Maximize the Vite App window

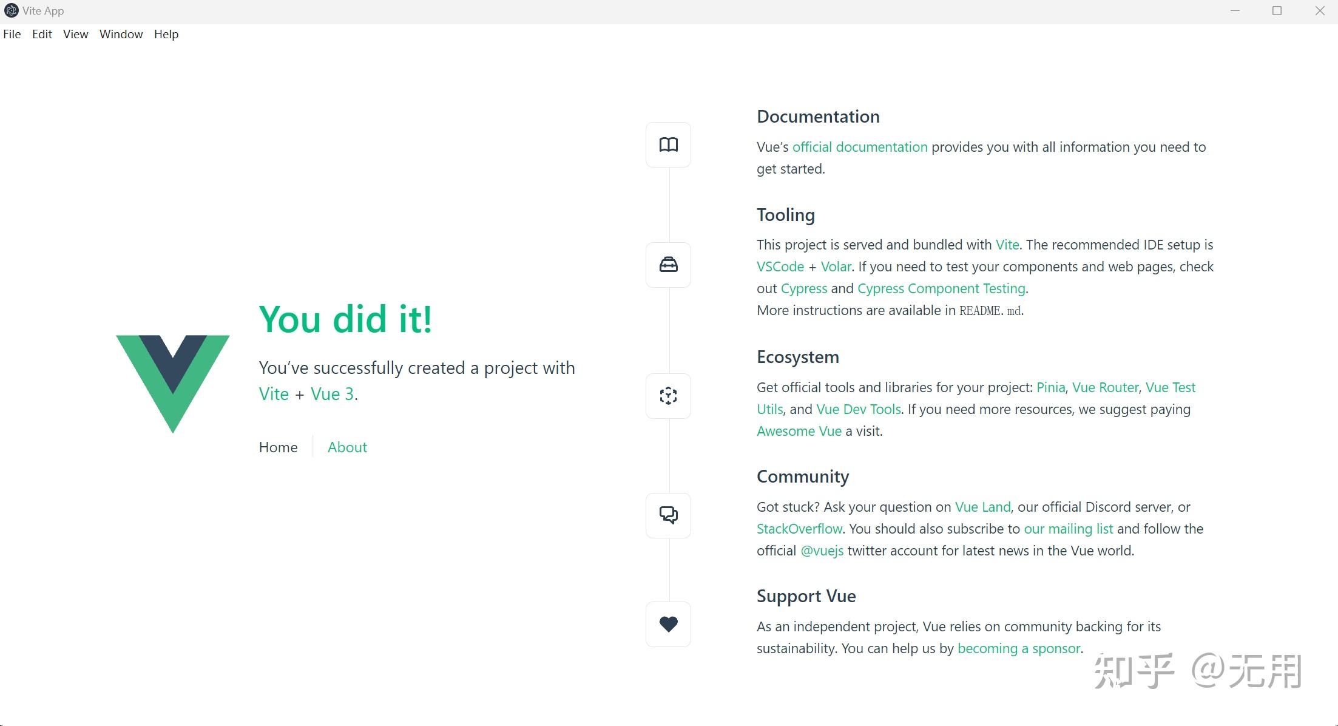click(x=1277, y=11)
